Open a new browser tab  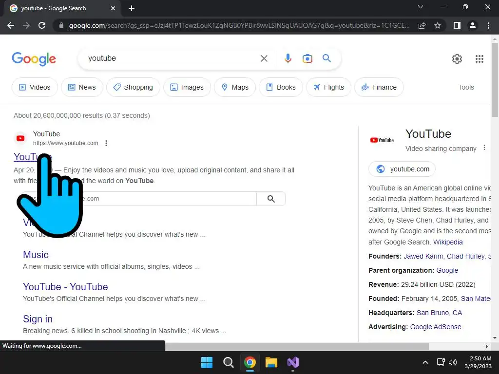pos(132,8)
